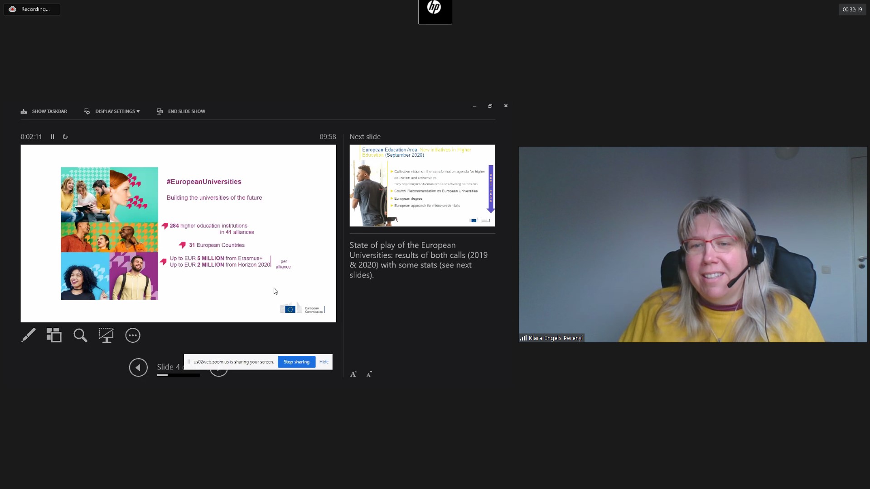The height and width of the screenshot is (489, 870).
Task: Decrease the notes text size
Action: pos(369,374)
